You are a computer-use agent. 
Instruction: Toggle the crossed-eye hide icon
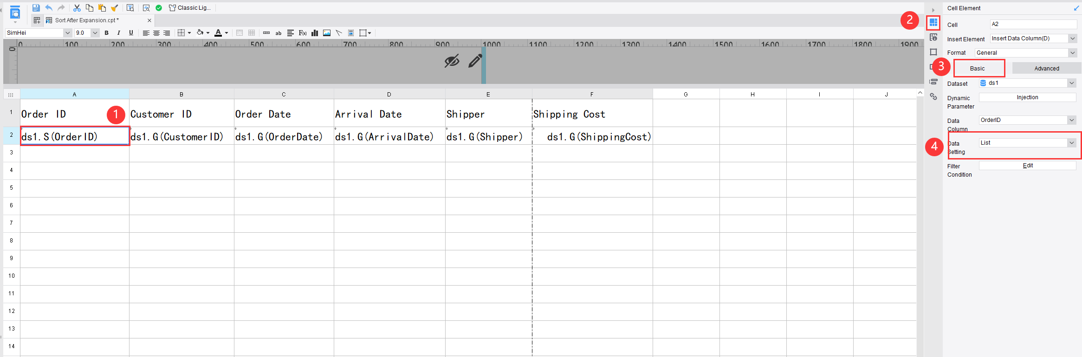coord(452,61)
